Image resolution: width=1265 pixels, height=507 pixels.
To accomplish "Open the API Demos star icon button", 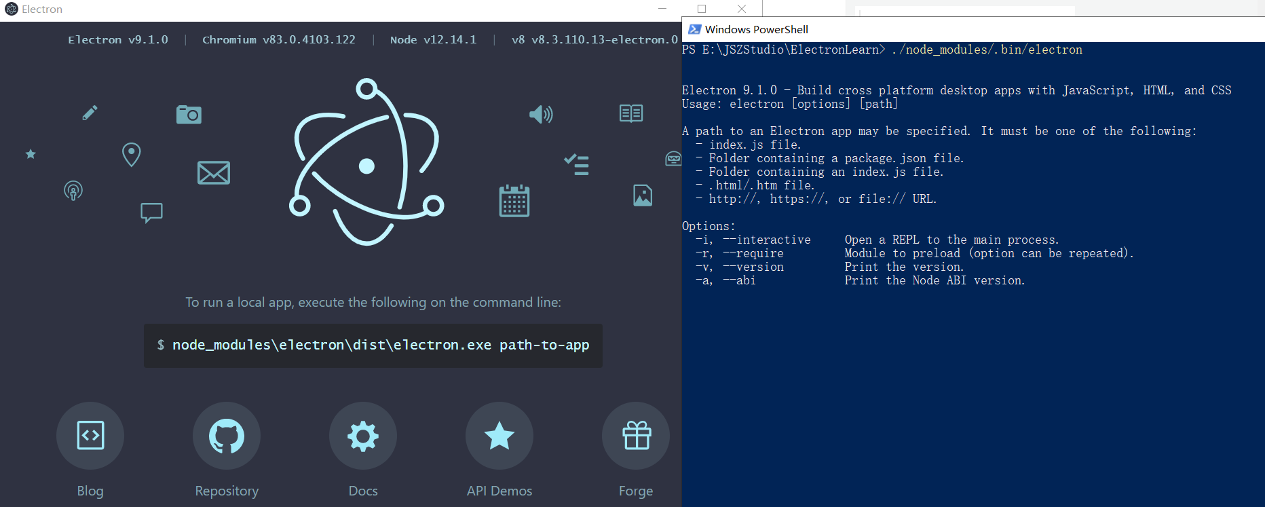I will pyautogui.click(x=499, y=436).
